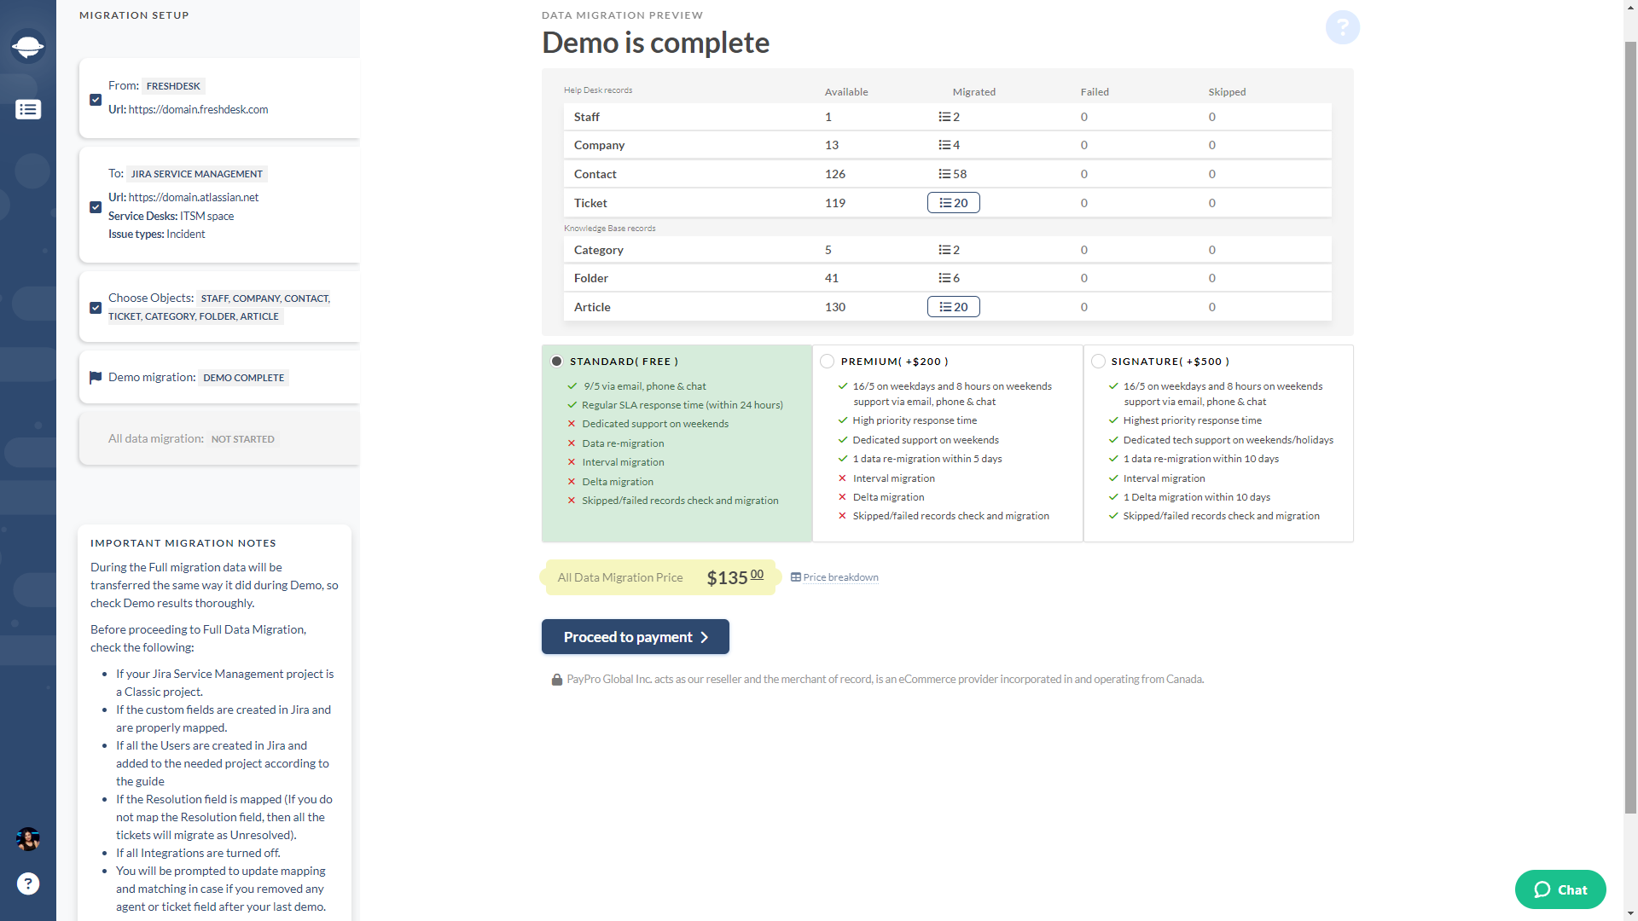Screen dimensions: 1638x921
Task: Click the Migrated column header
Action: pyautogui.click(x=974, y=92)
